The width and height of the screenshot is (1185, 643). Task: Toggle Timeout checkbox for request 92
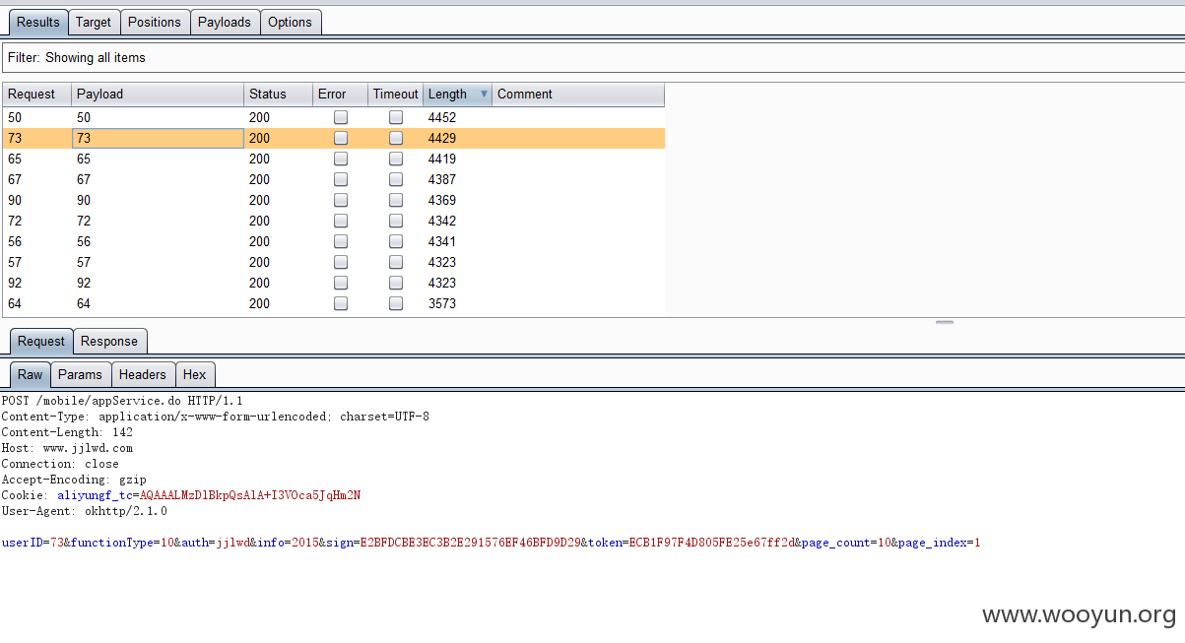[x=396, y=283]
